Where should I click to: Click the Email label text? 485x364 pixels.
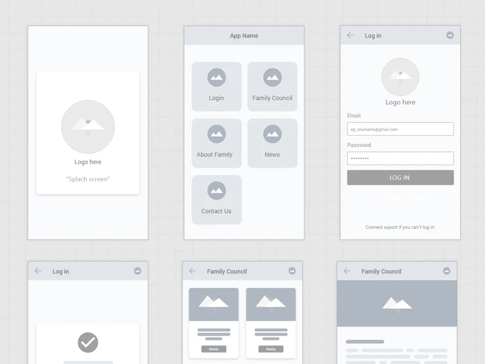click(353, 115)
